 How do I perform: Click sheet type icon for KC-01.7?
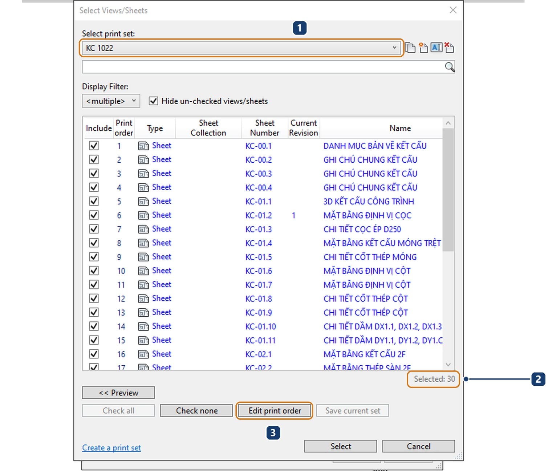click(143, 285)
